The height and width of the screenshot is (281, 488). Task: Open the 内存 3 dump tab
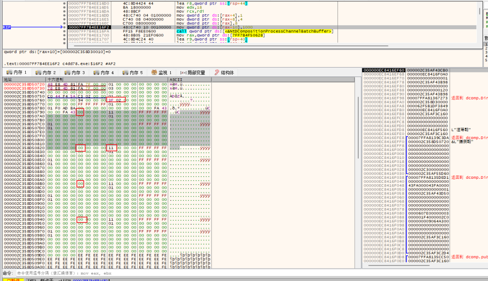point(75,73)
